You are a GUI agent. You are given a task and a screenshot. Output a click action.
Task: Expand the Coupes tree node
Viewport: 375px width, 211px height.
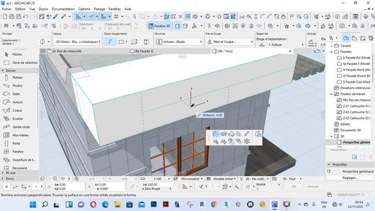pyautogui.click(x=332, y=46)
